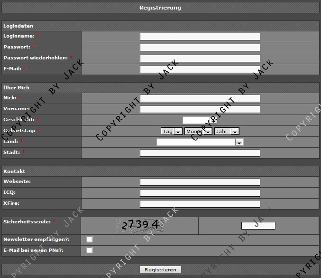Click the Stadt input field
This screenshot has width=321, height=278.
coord(200,153)
